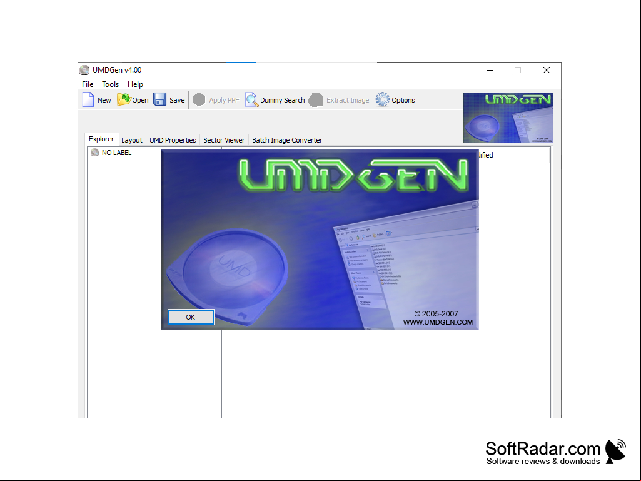The image size is (641, 481).
Task: Switch to the Explorer tab
Action: tap(101, 139)
